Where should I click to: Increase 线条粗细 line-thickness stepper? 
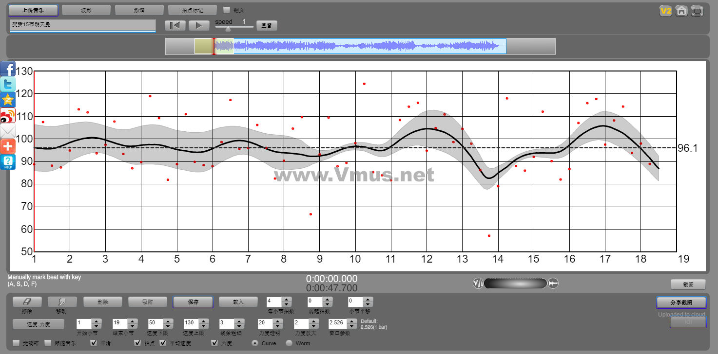tap(239, 321)
